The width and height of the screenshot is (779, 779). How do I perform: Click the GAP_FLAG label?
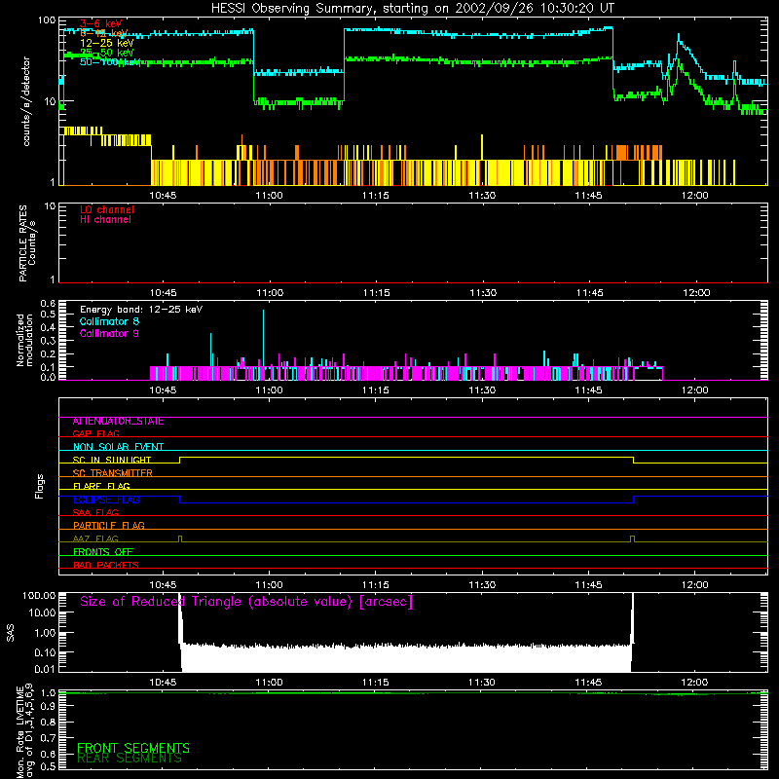click(x=95, y=433)
